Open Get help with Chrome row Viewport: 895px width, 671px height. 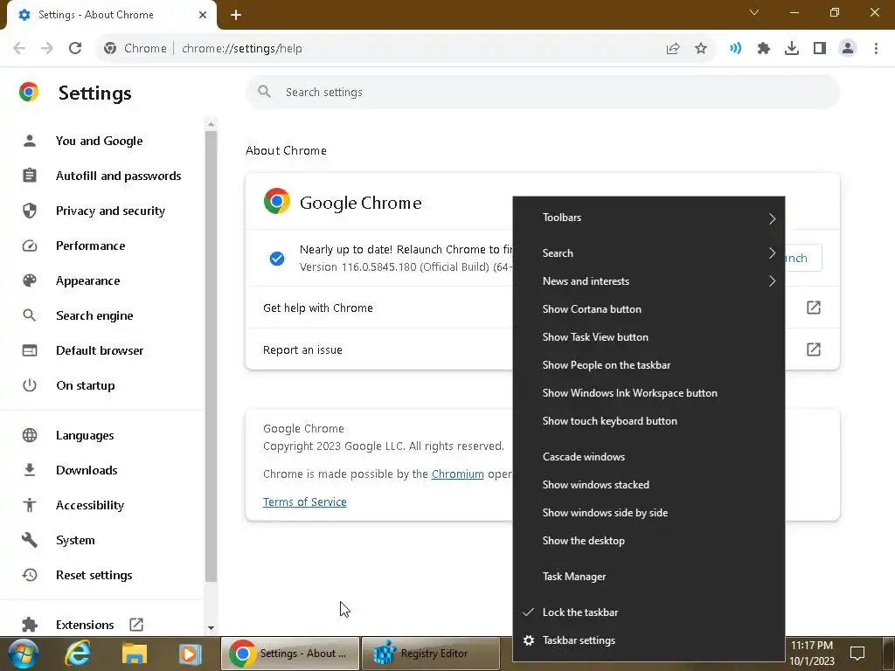[x=379, y=308]
